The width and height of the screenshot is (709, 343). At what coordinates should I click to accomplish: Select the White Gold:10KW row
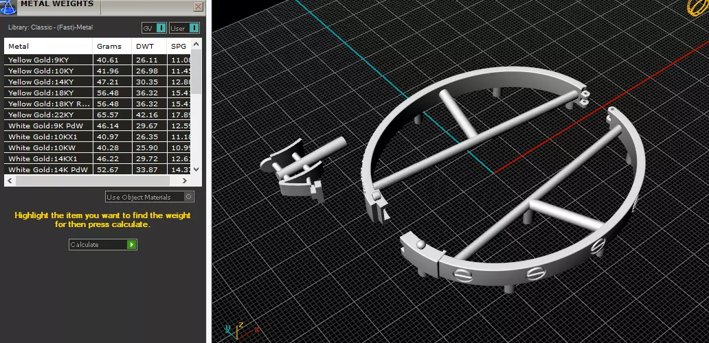pyautogui.click(x=98, y=147)
